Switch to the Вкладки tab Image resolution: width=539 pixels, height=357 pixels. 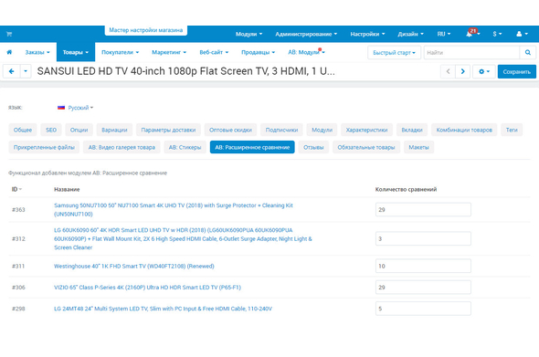[412, 130]
